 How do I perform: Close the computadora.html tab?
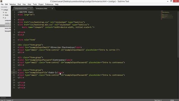pos(31,9)
